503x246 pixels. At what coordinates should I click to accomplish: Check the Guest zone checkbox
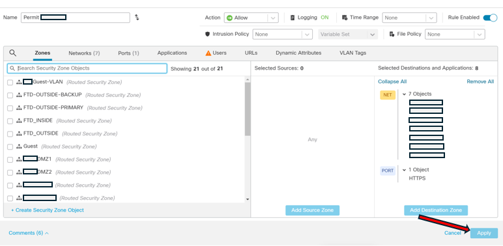coord(10,146)
